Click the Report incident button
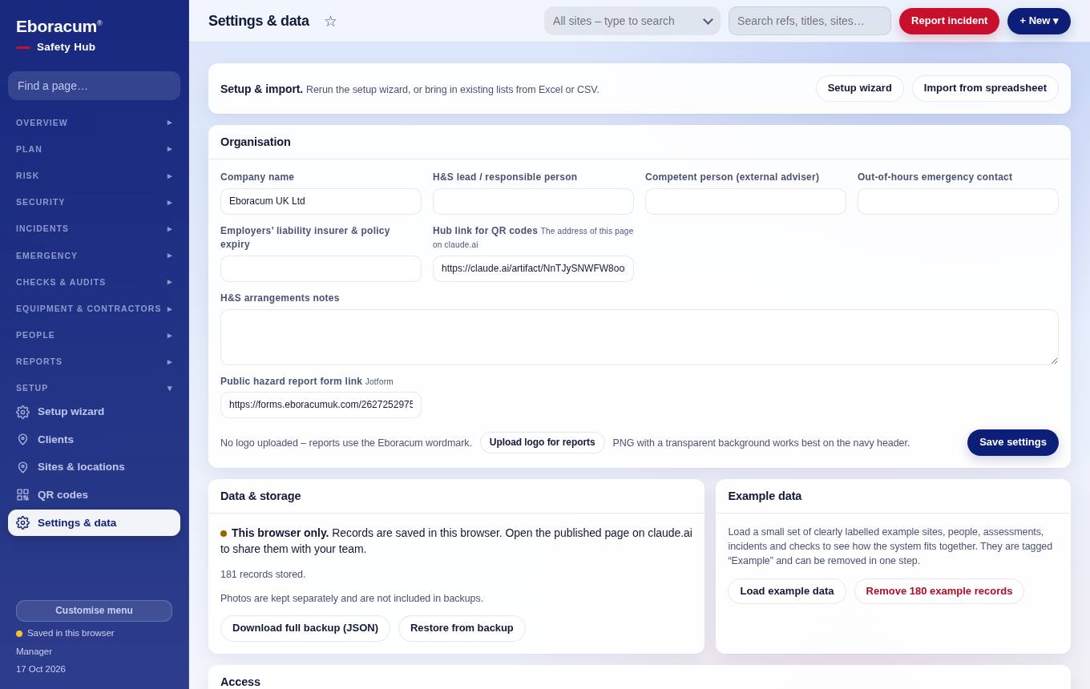Screen dimensions: 1090x689 949,21
